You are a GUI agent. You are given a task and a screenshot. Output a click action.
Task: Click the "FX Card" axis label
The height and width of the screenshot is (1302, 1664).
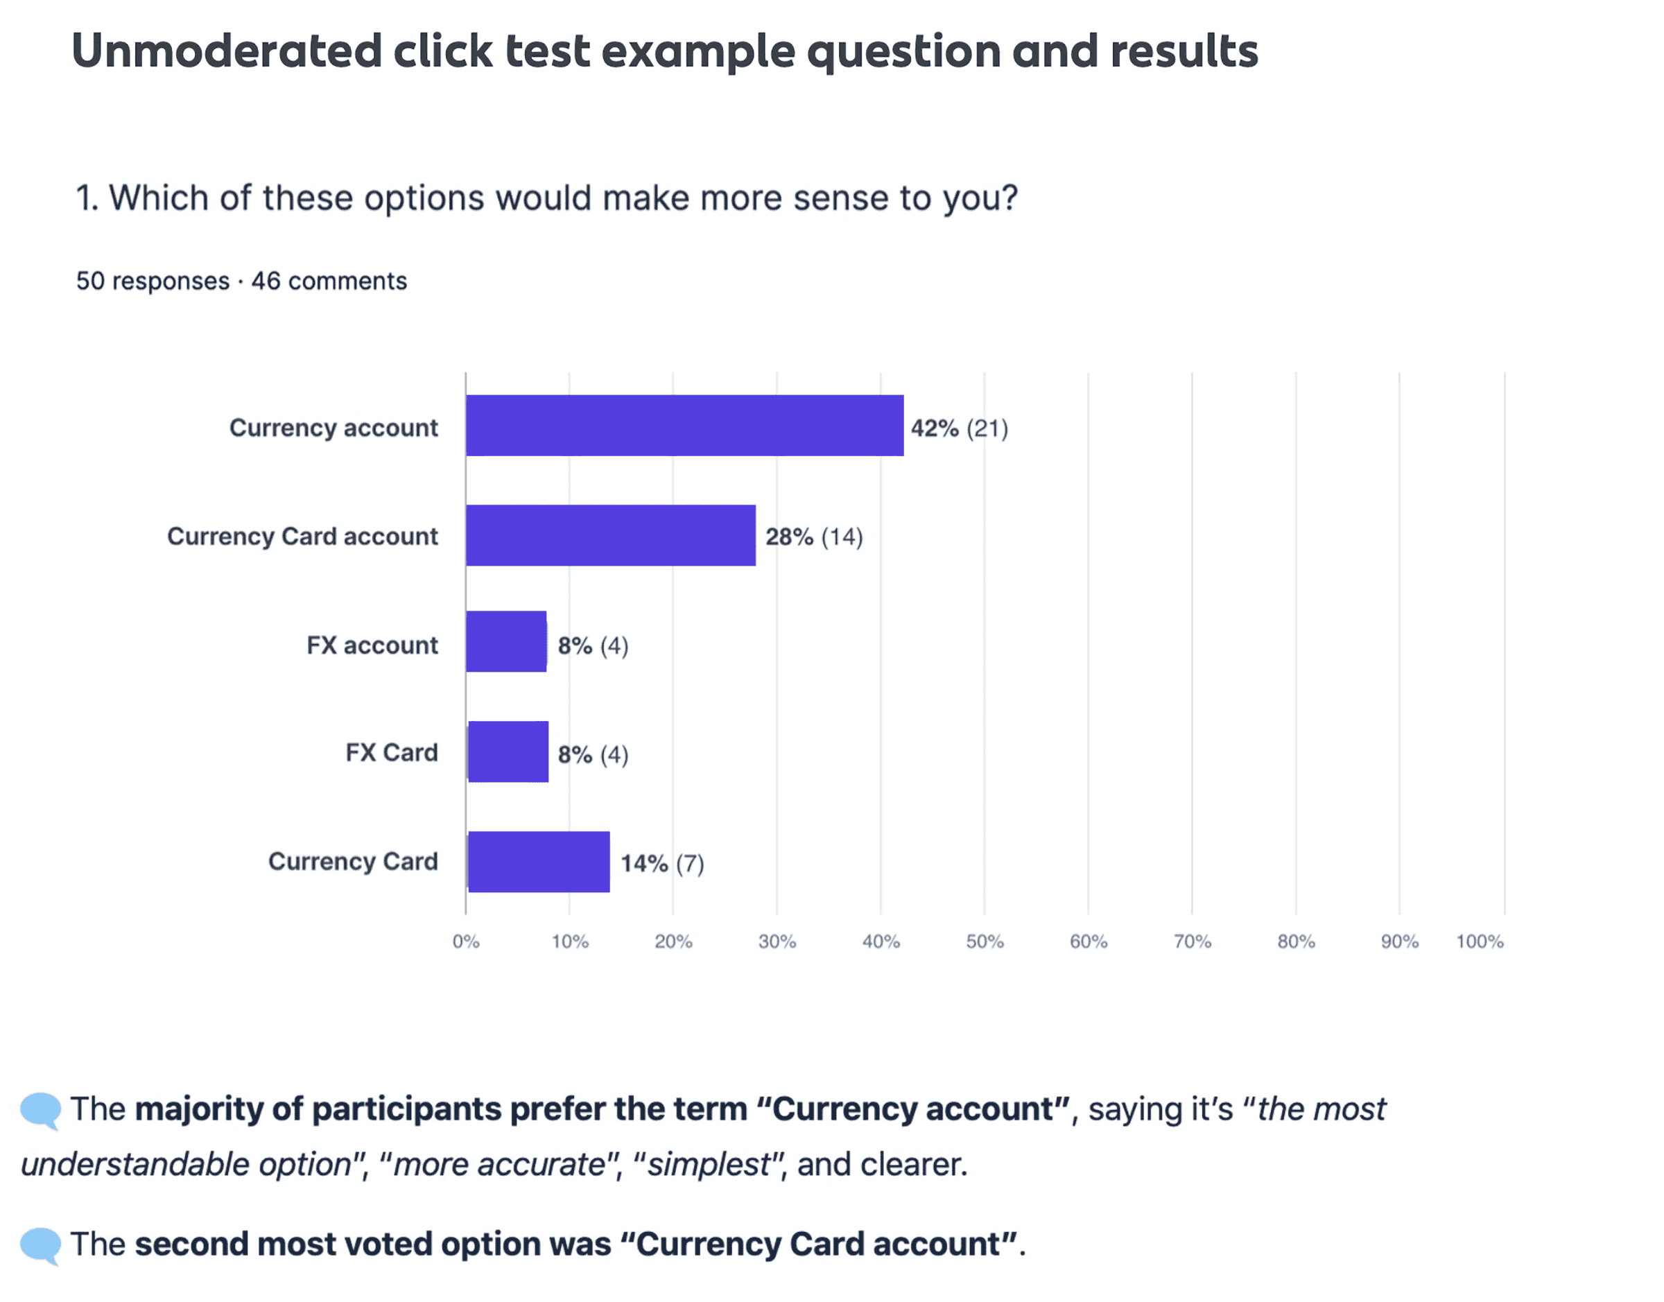(391, 753)
